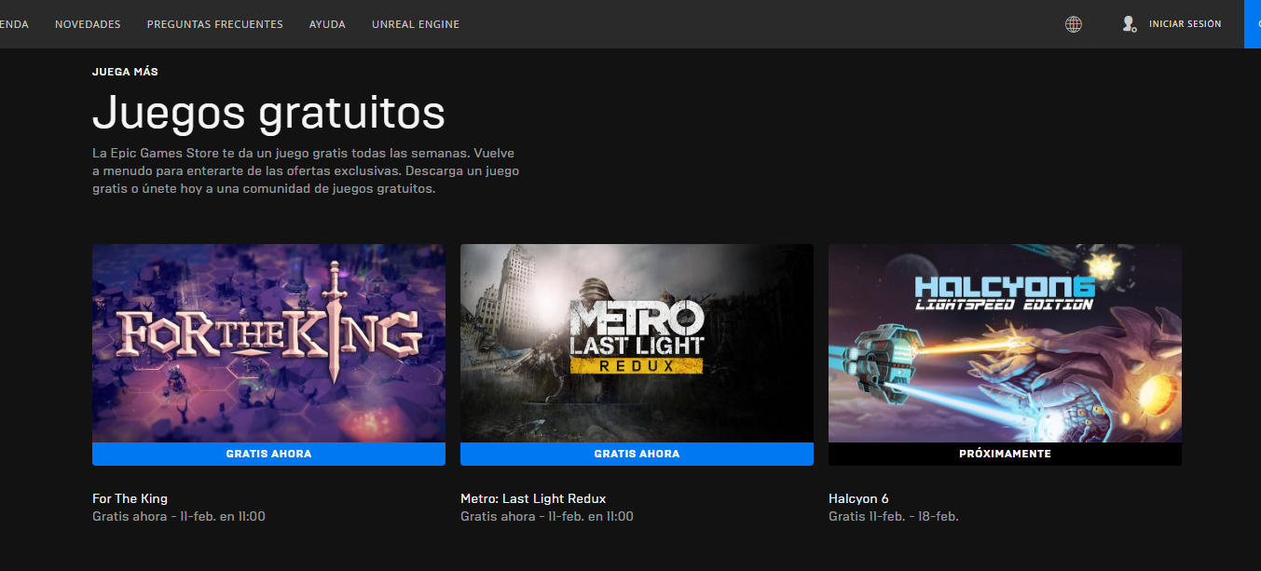The image size is (1261, 571).
Task: Click free-until date under Metro Last Light Redux
Action: [547, 516]
